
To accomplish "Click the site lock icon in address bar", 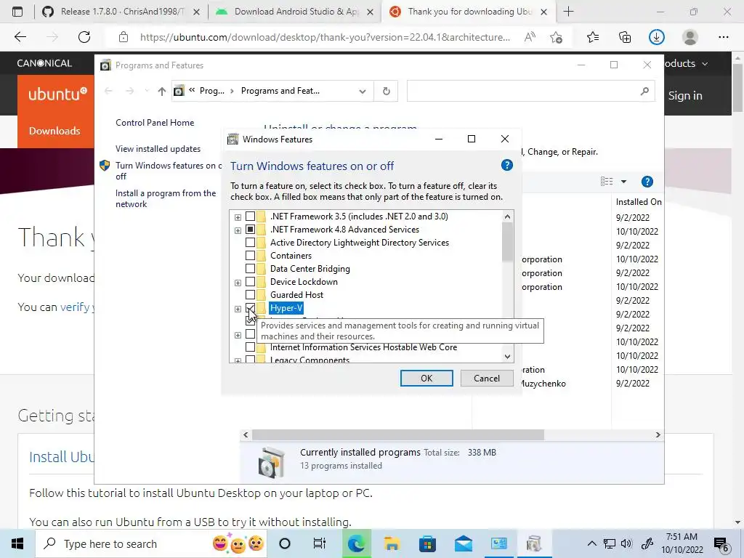I will (x=124, y=37).
